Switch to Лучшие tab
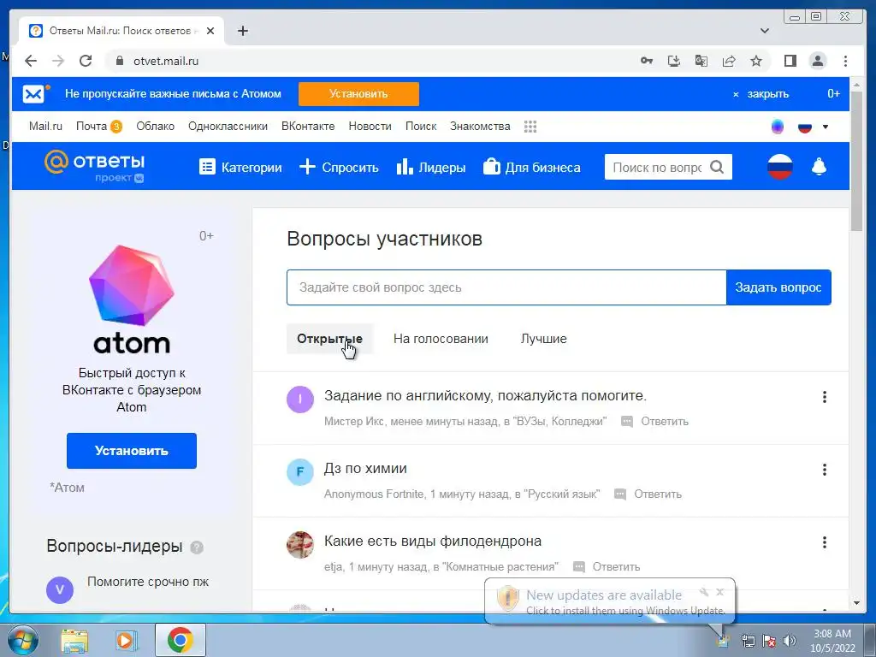Viewport: 876px width, 657px height. pyautogui.click(x=543, y=339)
